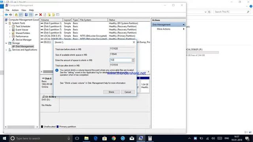This screenshot has height=142, width=253.
Task: Toggle the Show/Hide Console Tree icon
Action: (x=21, y=15)
